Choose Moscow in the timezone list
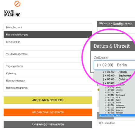 pos(117,90)
